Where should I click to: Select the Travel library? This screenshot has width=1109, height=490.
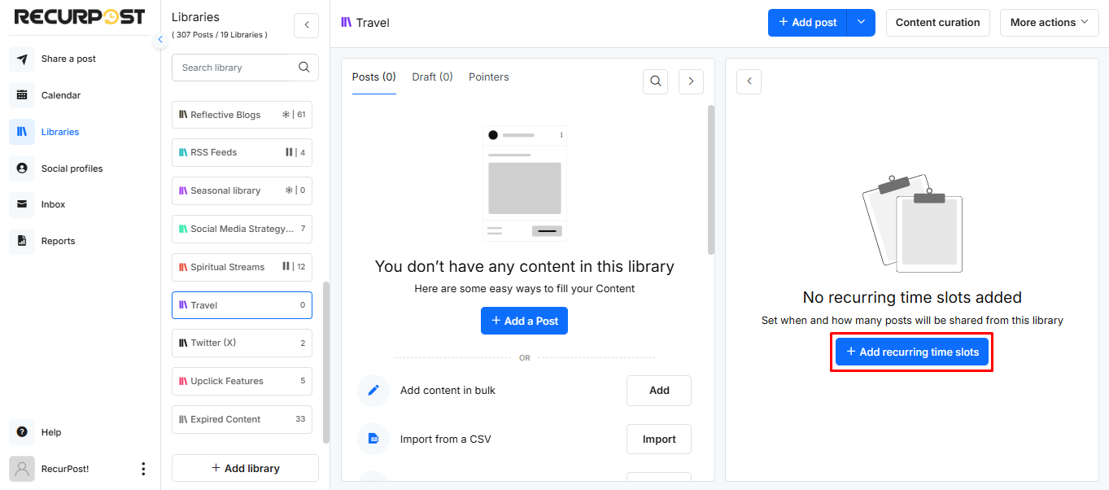tap(242, 305)
